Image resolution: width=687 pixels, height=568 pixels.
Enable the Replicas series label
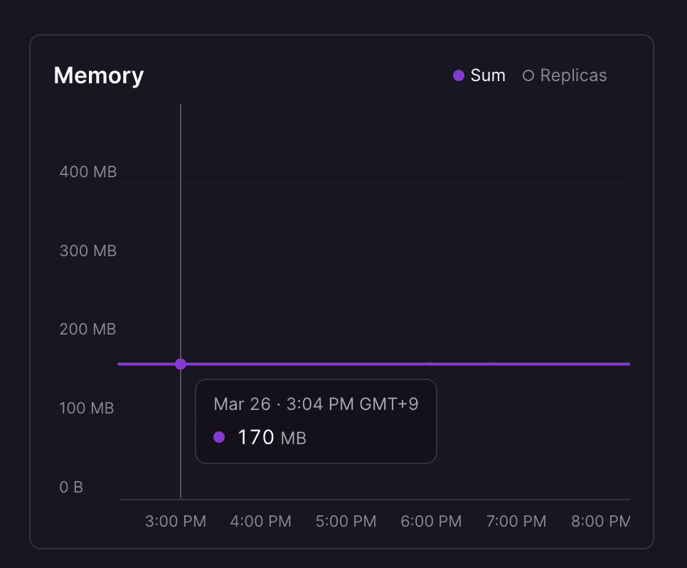click(x=573, y=75)
